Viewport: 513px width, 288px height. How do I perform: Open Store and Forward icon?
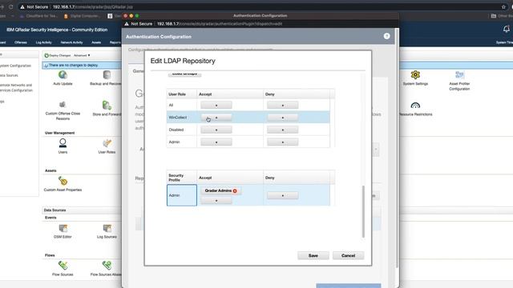point(107,105)
